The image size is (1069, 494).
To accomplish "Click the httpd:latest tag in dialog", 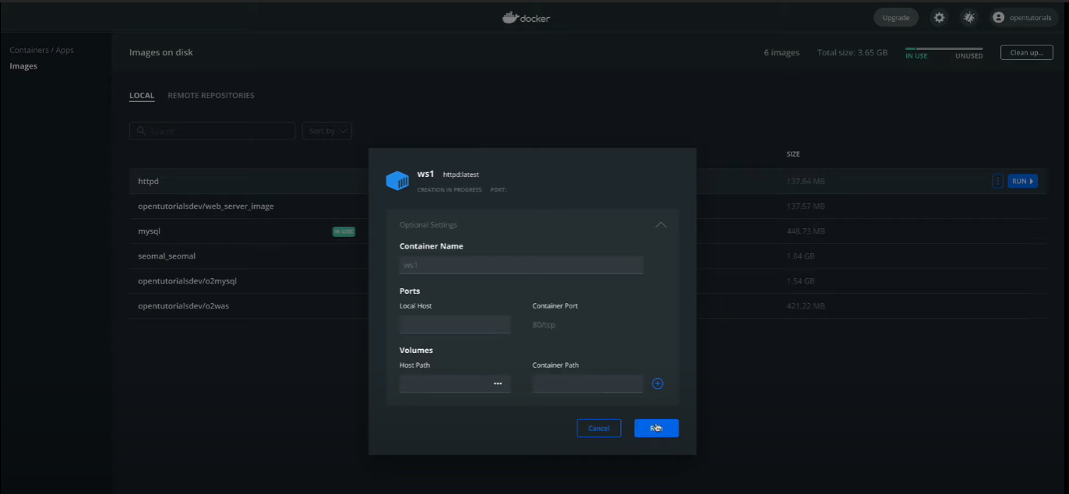I will tap(460, 175).
